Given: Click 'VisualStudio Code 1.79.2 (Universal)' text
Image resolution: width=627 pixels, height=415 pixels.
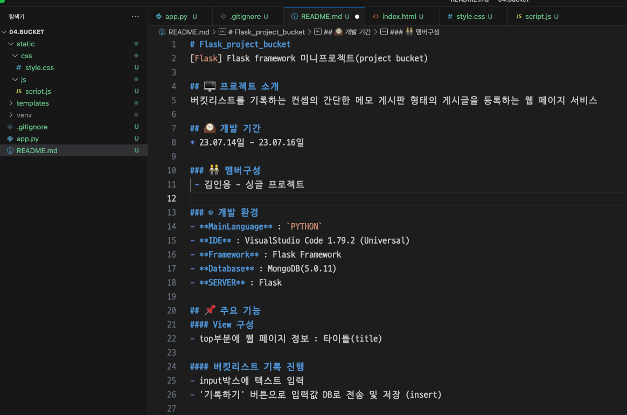Looking at the screenshot, I should tap(327, 240).
